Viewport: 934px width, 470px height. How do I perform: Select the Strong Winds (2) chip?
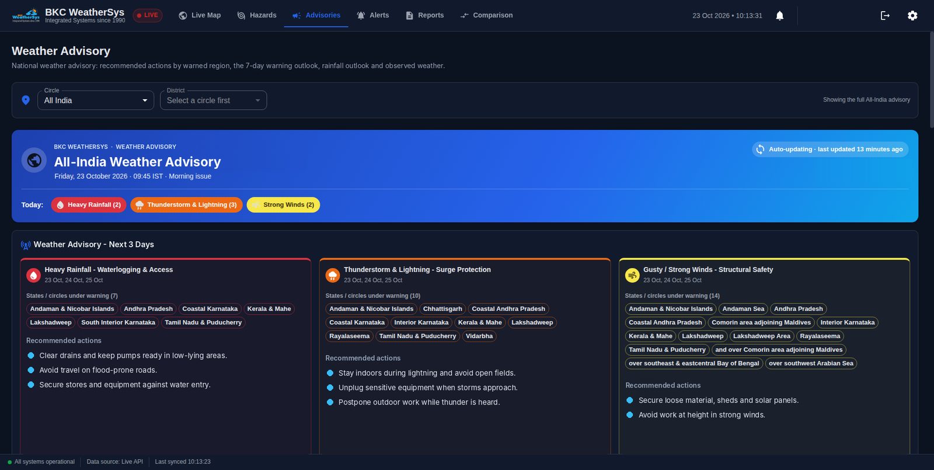[283, 205]
